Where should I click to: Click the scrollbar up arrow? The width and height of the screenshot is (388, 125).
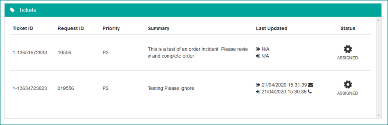[x=378, y=20]
